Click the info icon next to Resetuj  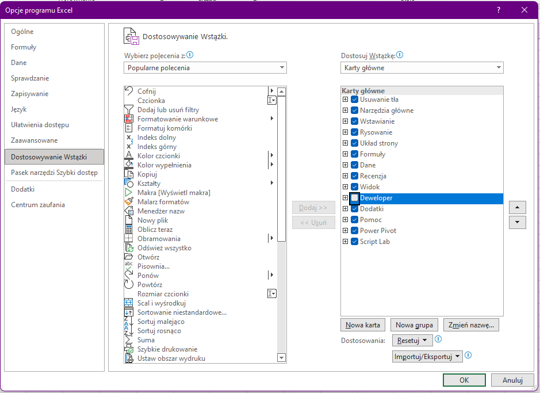coord(438,339)
